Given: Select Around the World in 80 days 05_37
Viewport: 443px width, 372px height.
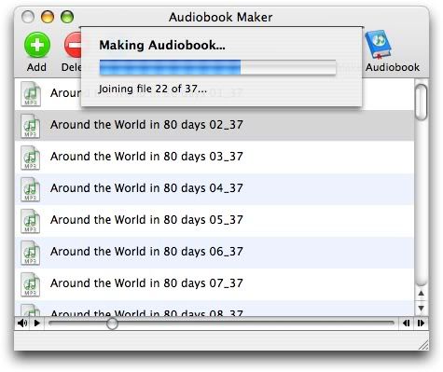Looking at the screenshot, I should point(215,220).
